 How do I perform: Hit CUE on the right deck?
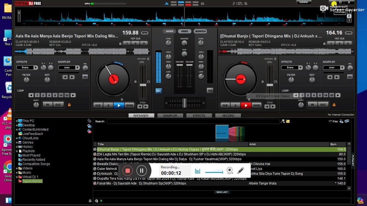[225, 105]
